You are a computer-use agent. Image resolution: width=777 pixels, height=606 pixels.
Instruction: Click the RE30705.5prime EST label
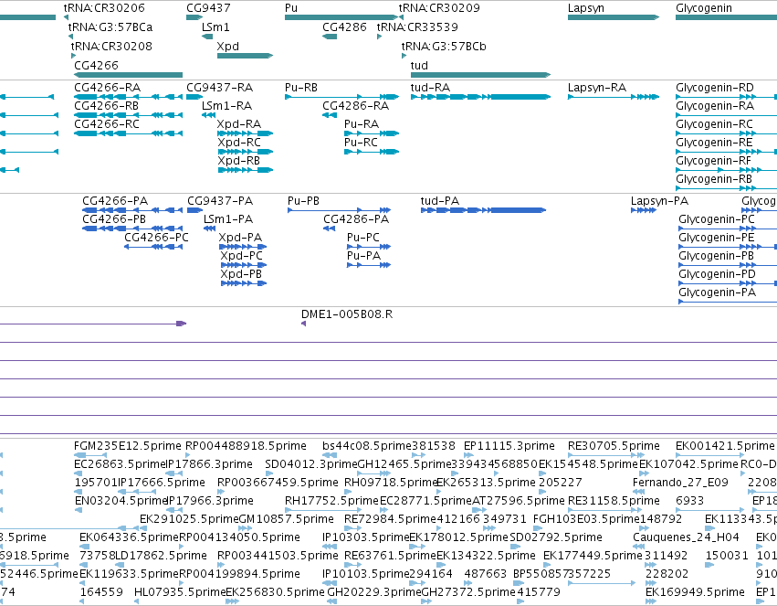(x=614, y=446)
